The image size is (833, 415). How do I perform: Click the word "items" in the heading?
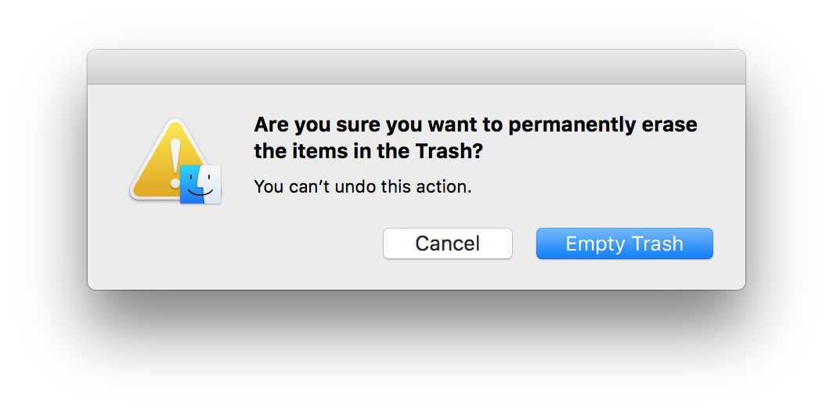click(x=316, y=152)
